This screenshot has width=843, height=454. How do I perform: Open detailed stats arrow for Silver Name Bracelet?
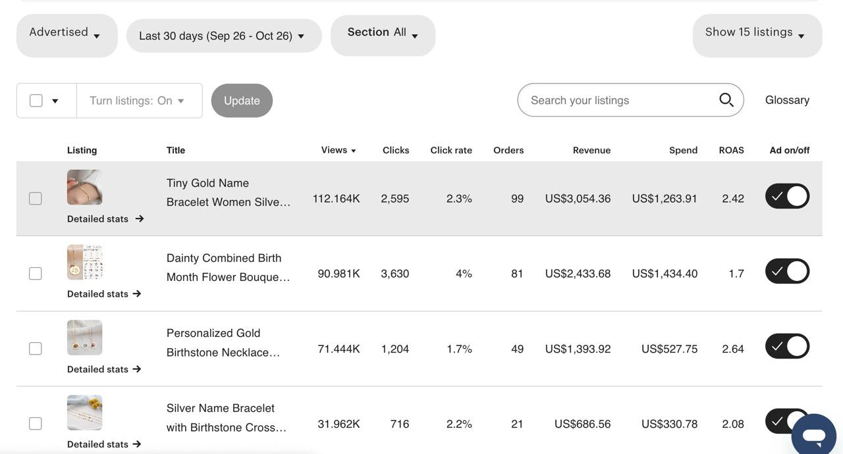(x=137, y=444)
